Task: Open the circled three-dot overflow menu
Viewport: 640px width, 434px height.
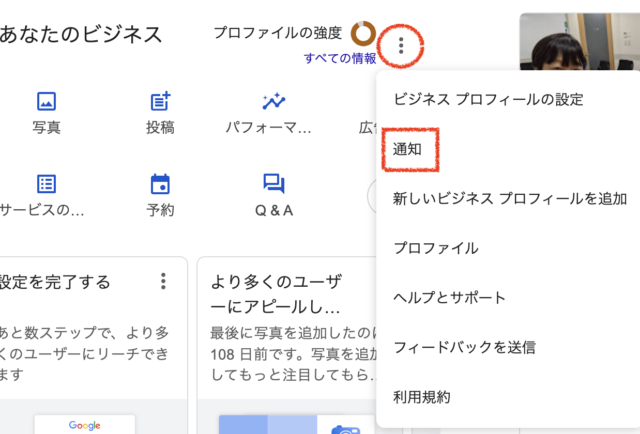Action: (x=401, y=47)
